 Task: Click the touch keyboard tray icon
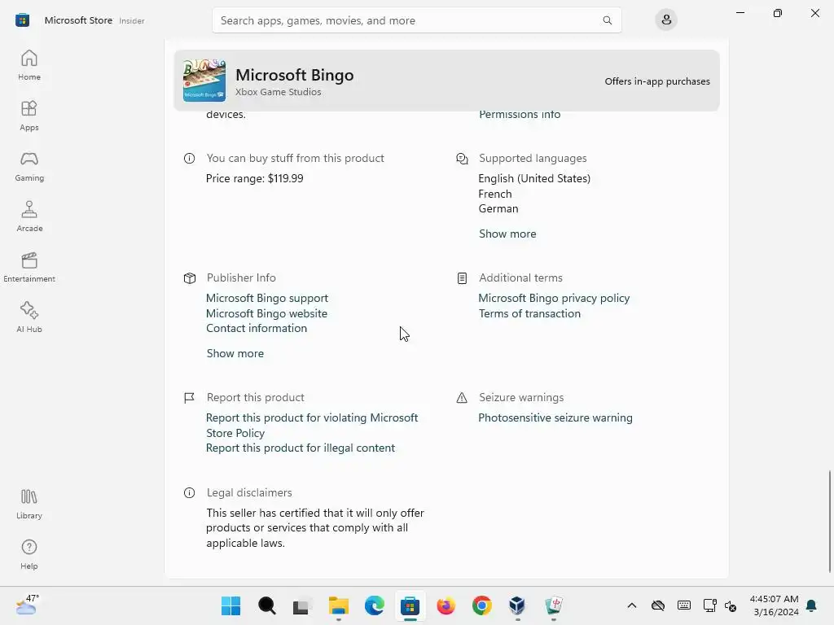tap(684, 605)
